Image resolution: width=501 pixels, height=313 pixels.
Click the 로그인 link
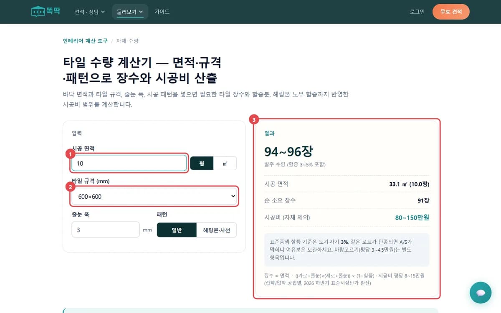coord(417,12)
